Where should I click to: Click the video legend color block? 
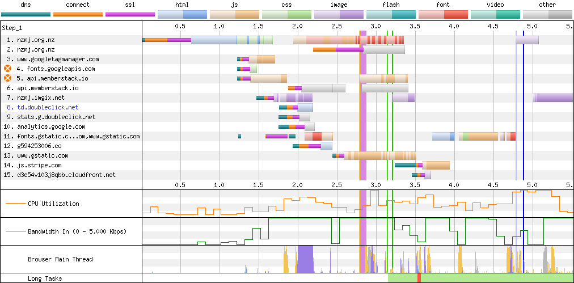point(495,14)
